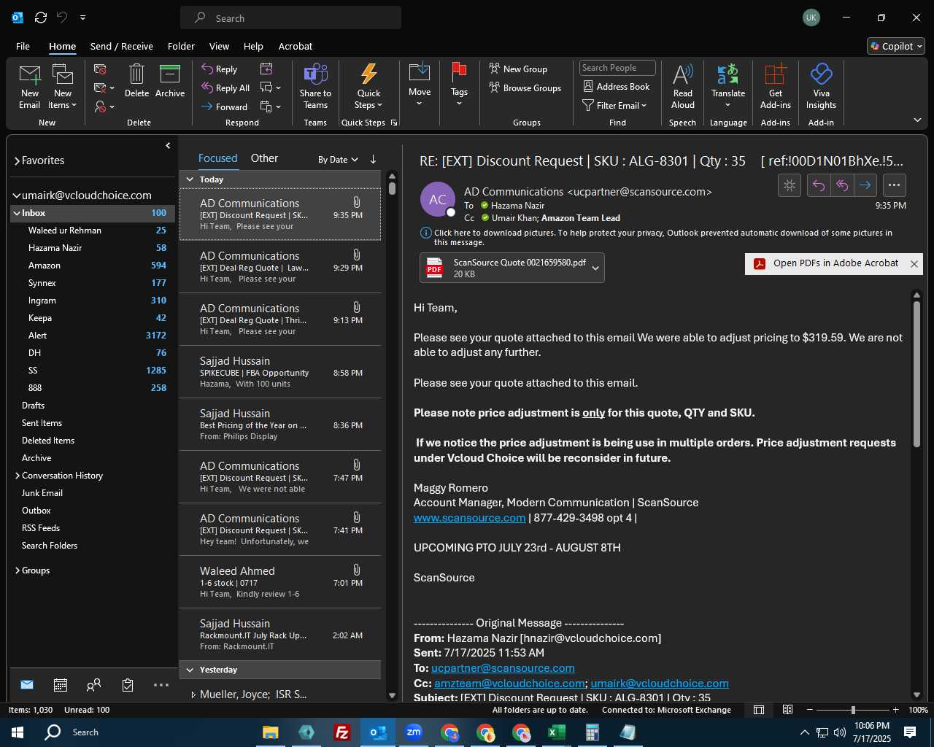
Task: Open Excel from the taskbar
Action: click(x=557, y=732)
